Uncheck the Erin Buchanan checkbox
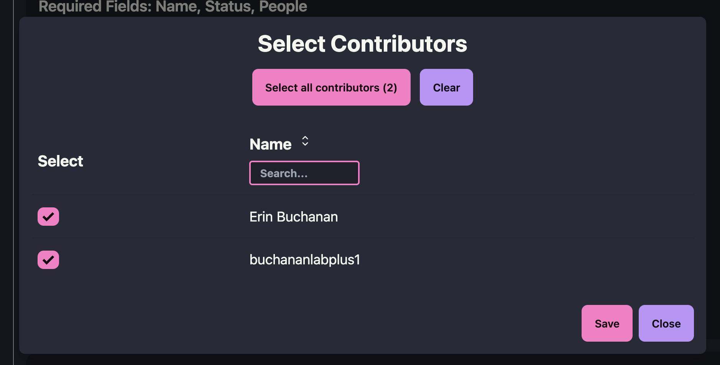Viewport: 720px width, 365px height. (x=48, y=217)
